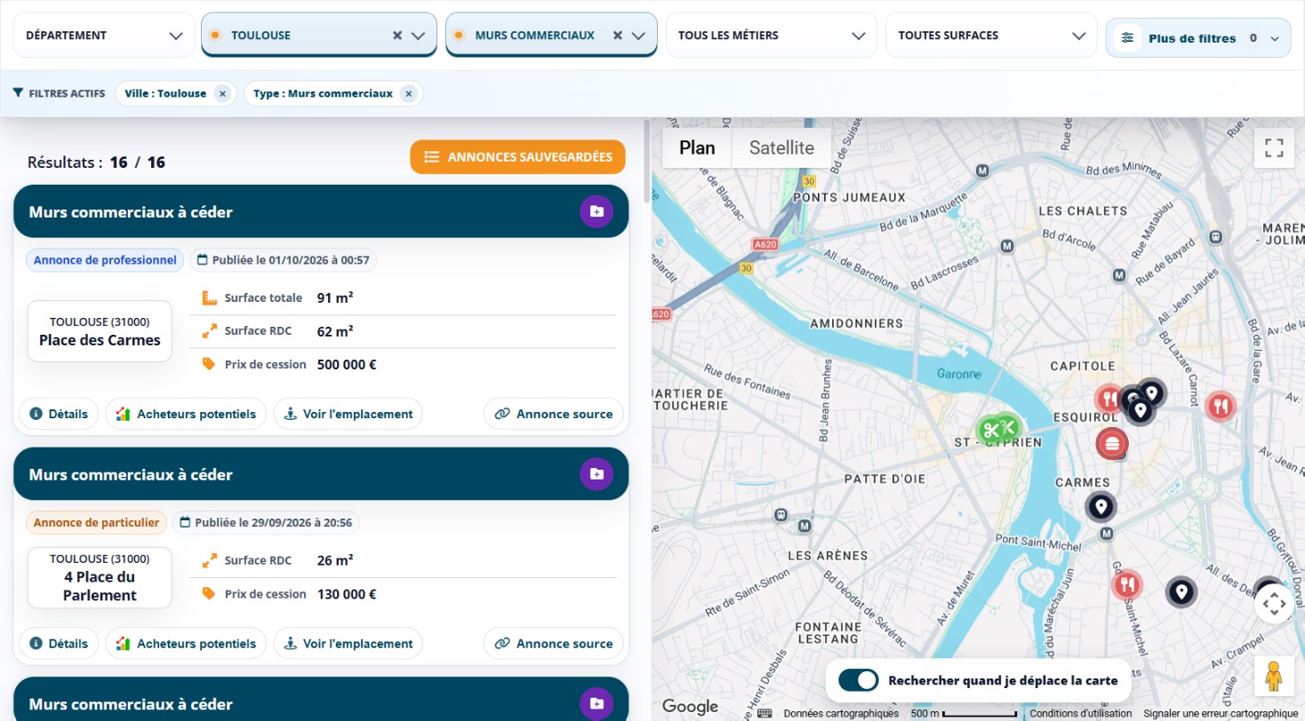Save the 4 Place du Parlement listing to folder
Viewport: 1305px width, 721px height.
596,474
